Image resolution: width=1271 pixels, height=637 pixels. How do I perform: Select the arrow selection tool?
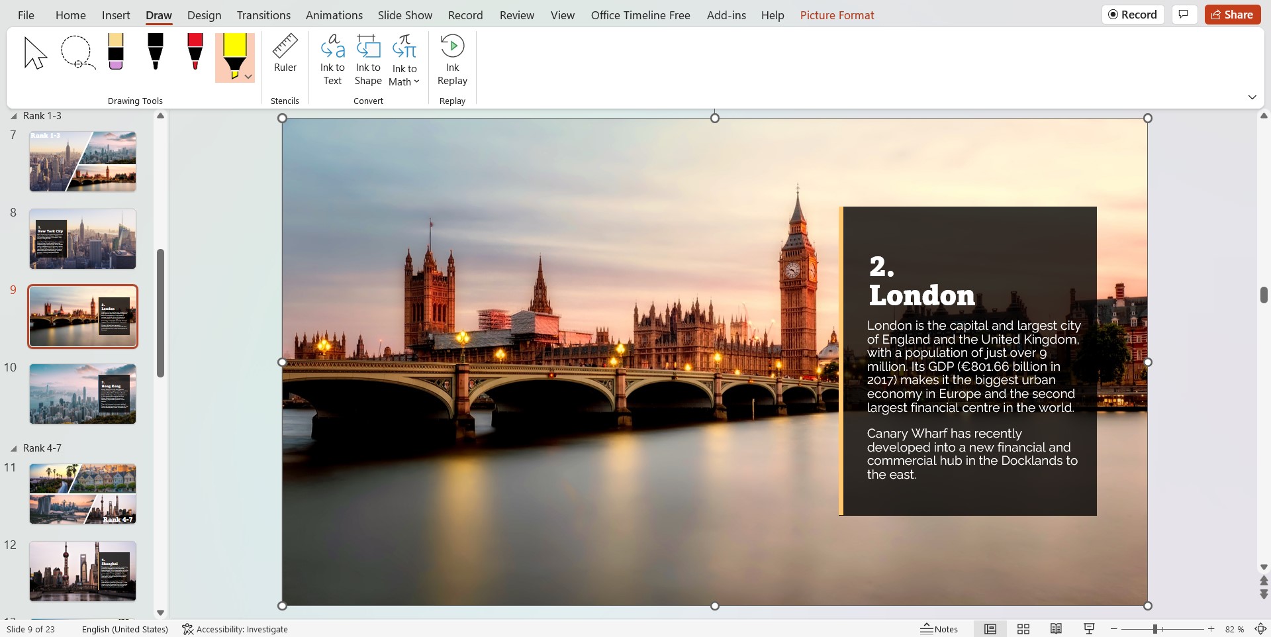coord(34,53)
